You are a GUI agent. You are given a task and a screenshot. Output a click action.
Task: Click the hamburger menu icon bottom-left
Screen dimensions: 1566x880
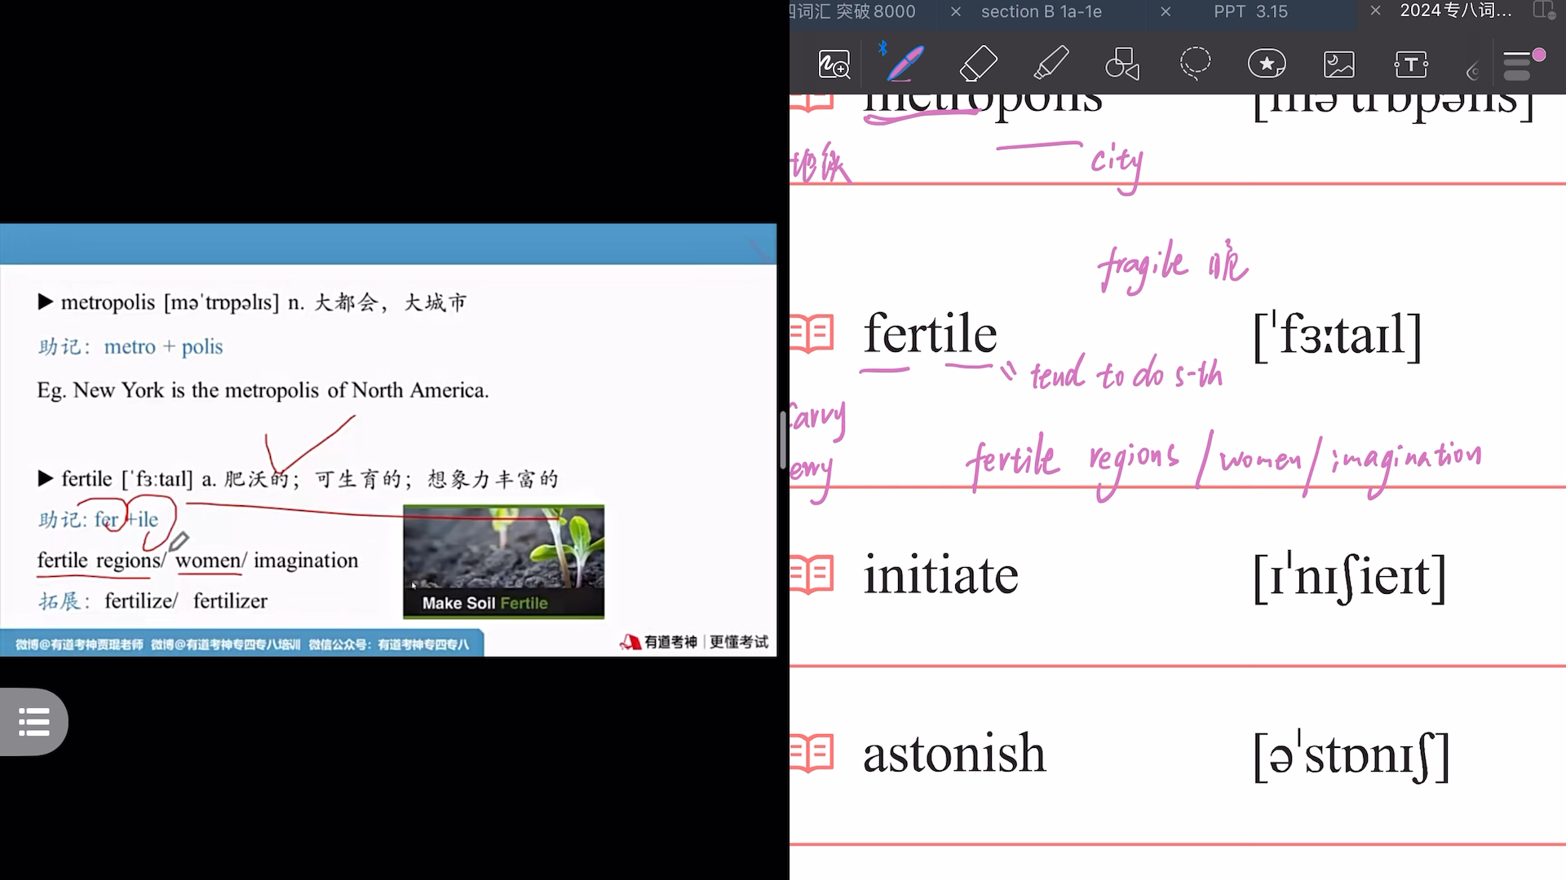coord(33,722)
